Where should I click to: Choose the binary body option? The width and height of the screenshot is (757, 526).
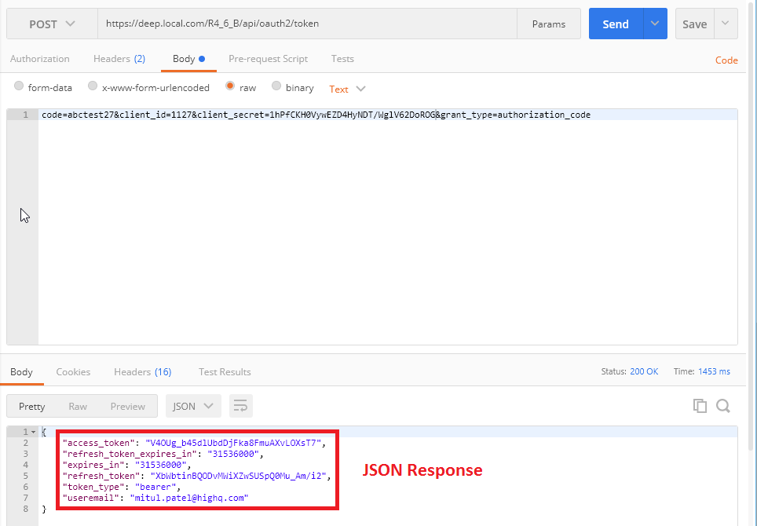(x=276, y=87)
